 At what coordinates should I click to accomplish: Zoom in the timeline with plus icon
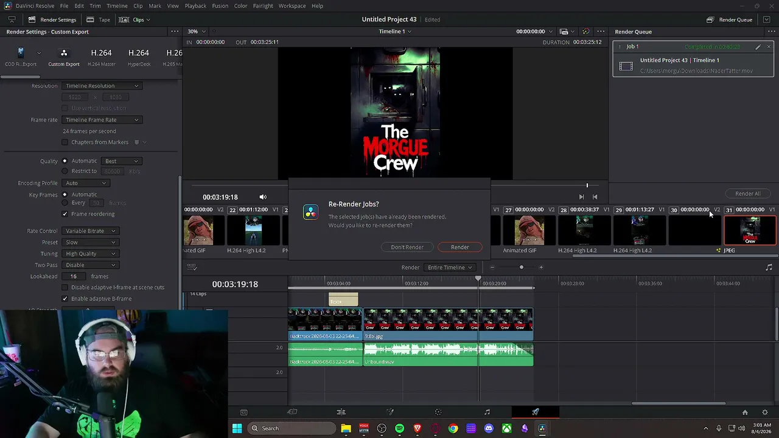(540, 268)
